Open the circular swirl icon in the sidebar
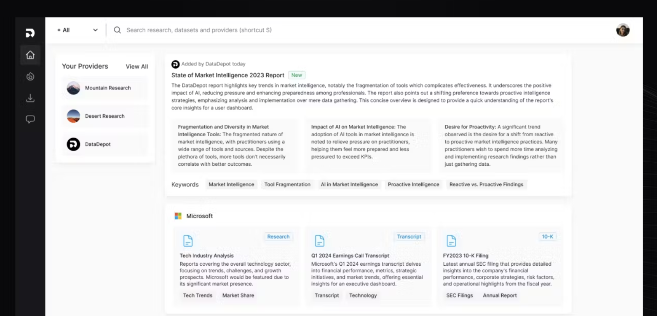 (x=30, y=77)
